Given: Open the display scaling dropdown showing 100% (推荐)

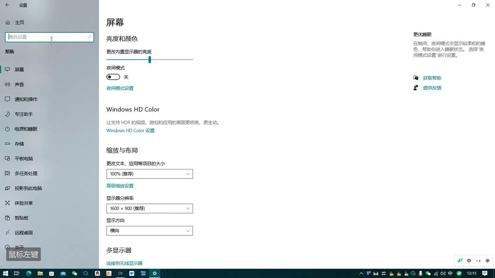Looking at the screenshot, I should pyautogui.click(x=150, y=174).
